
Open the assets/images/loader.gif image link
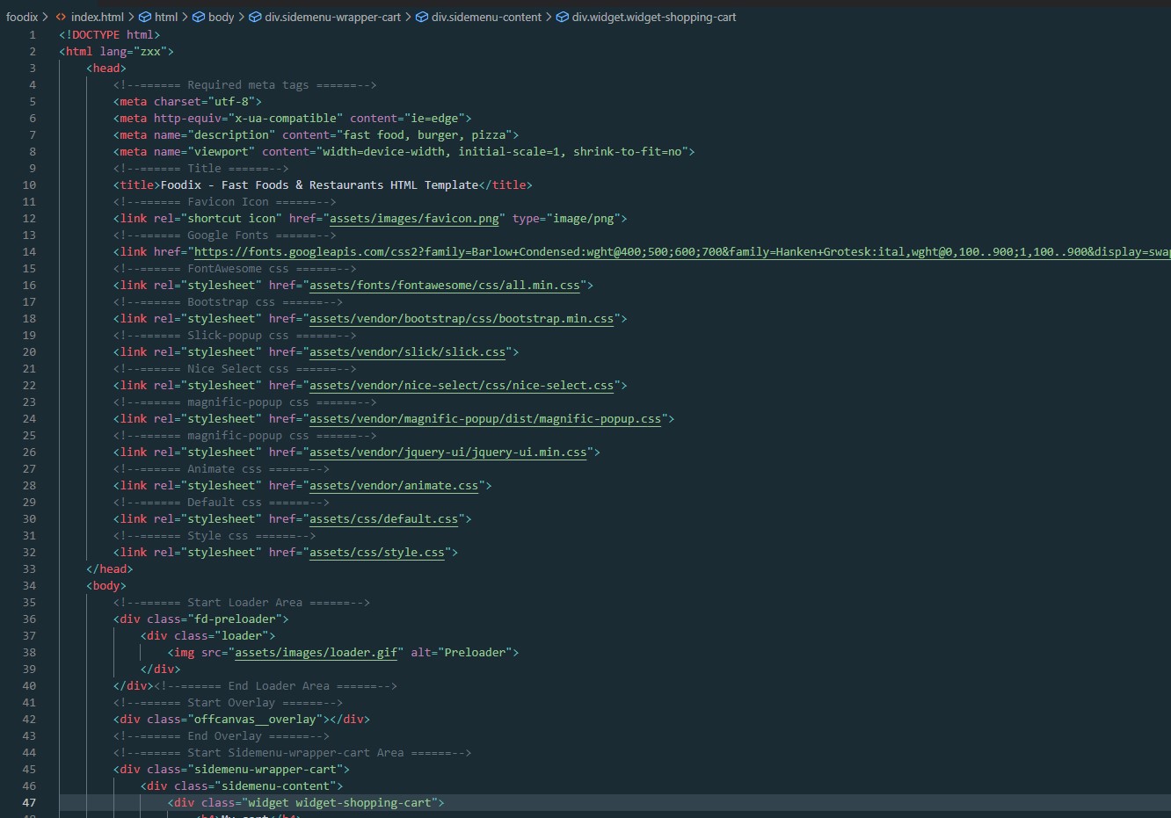coord(316,653)
